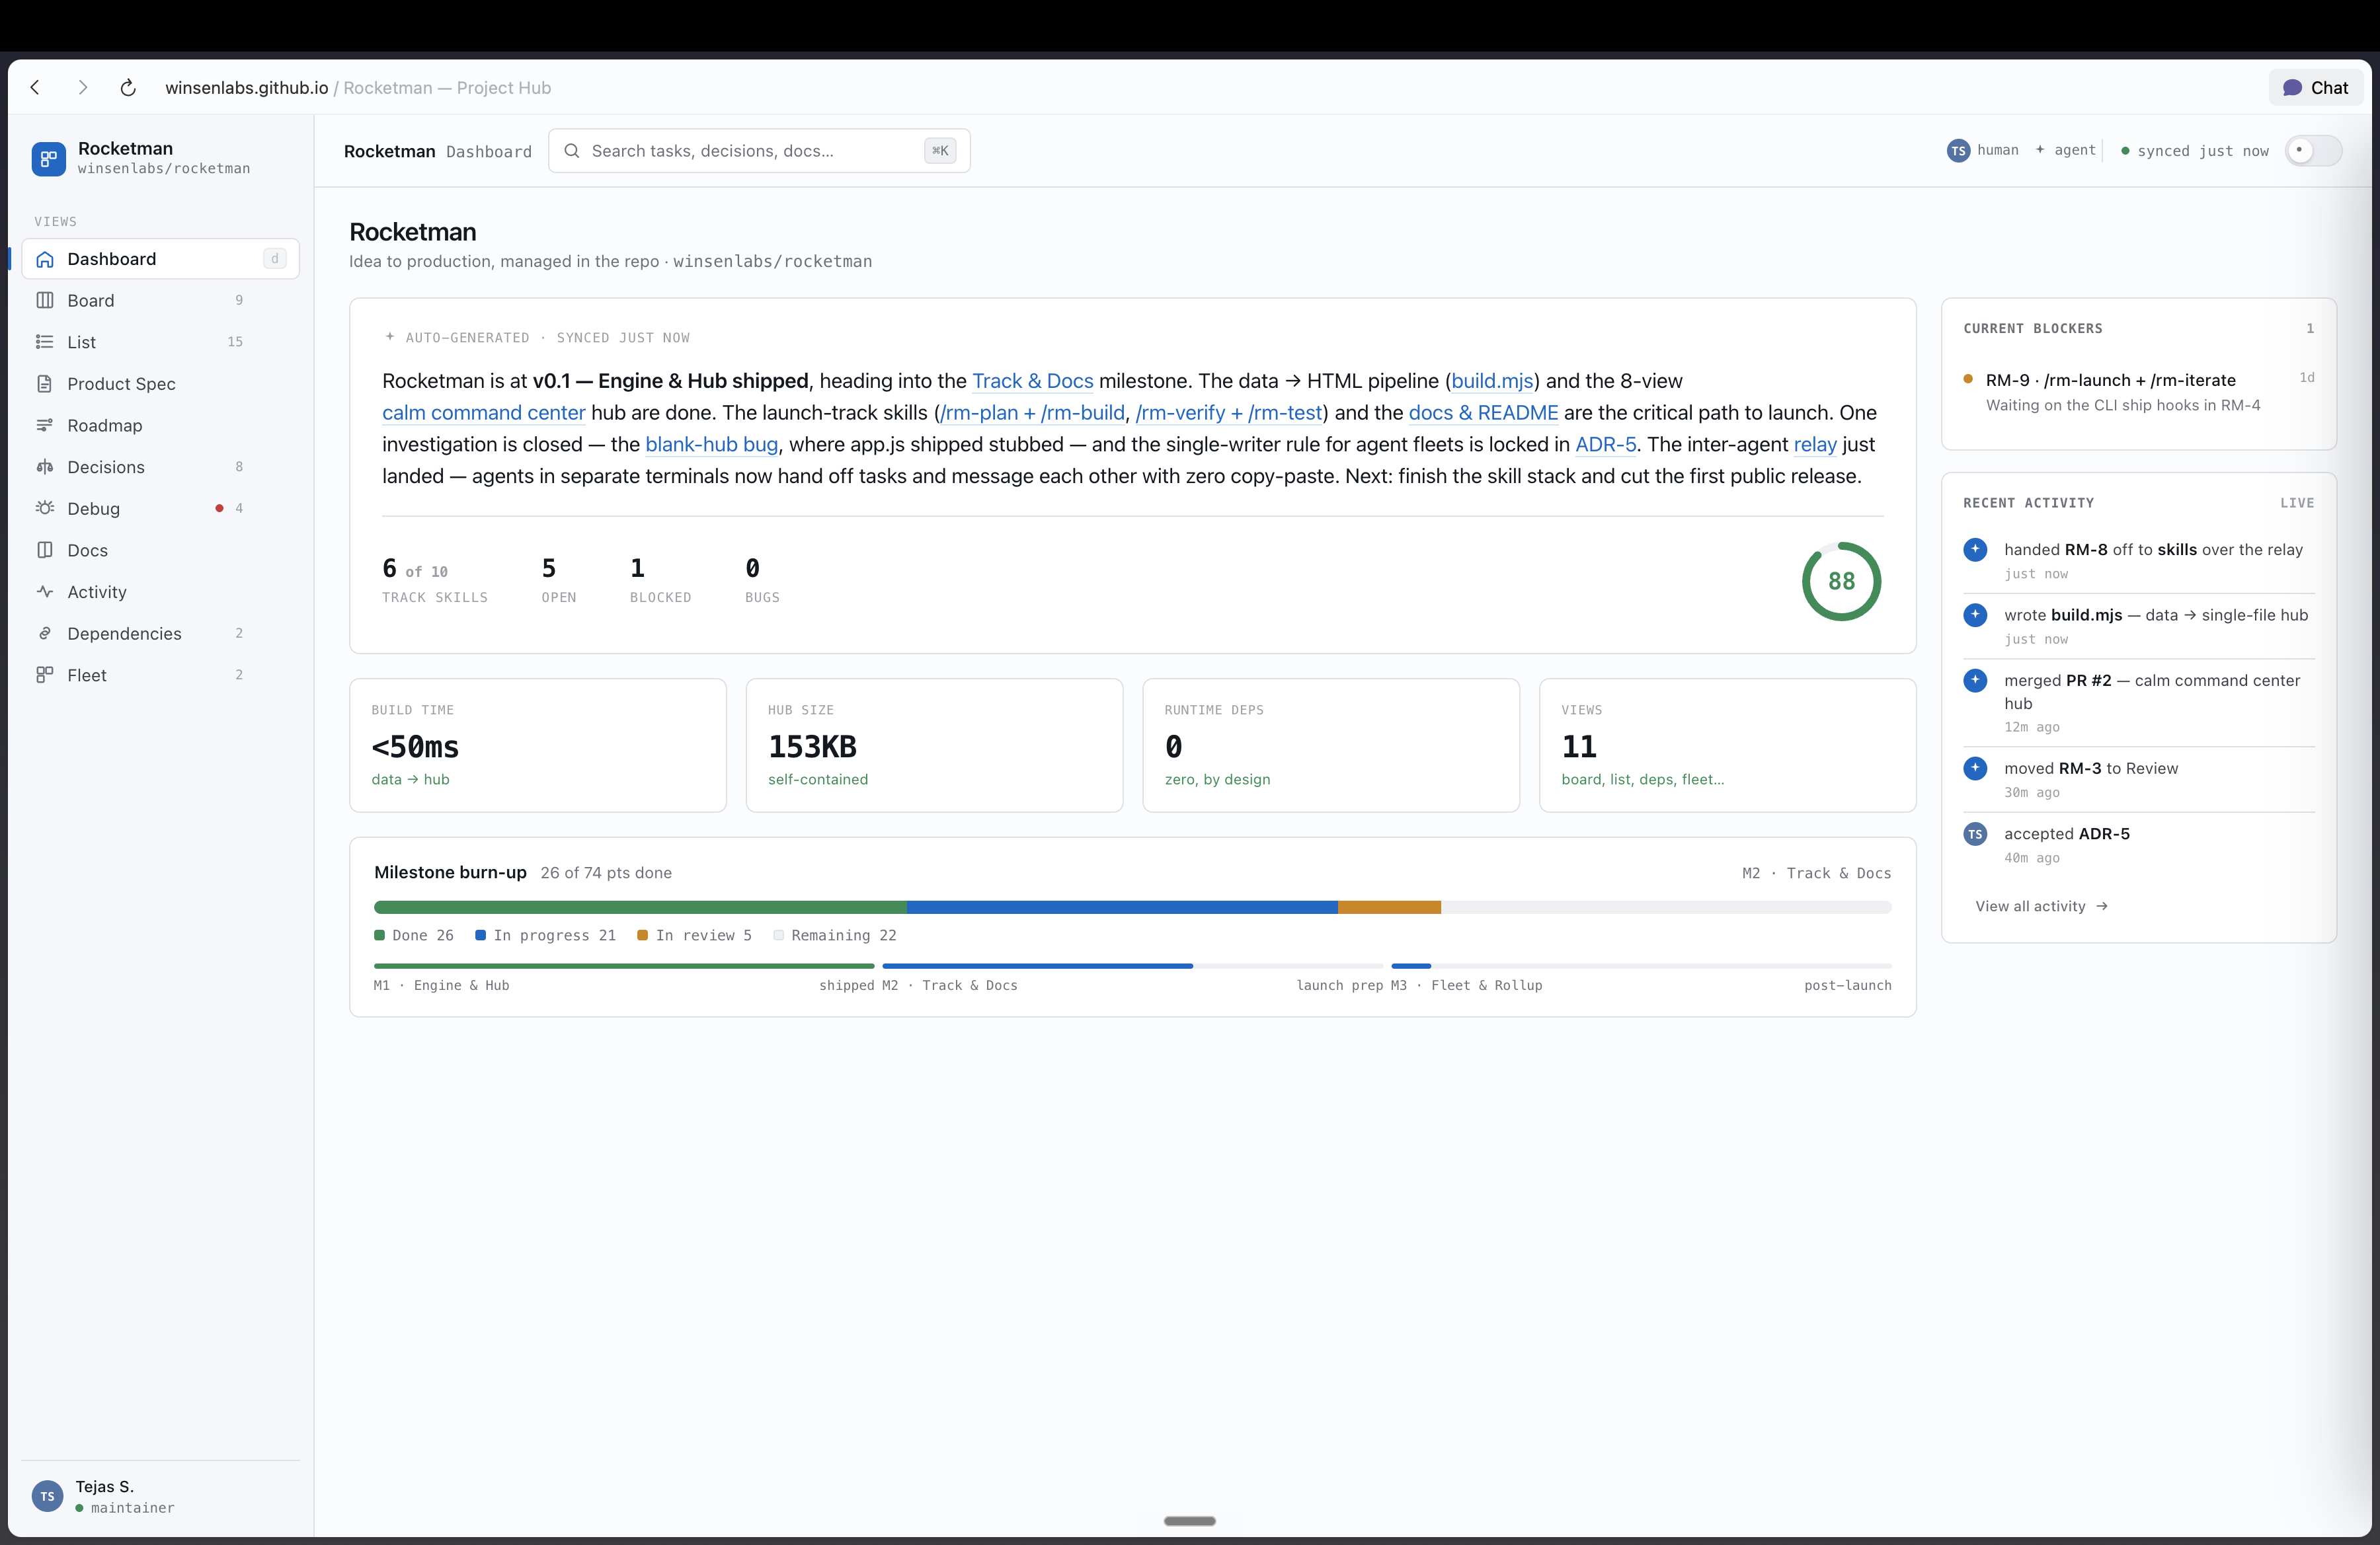Click the In review orange burn-up segment
This screenshot has height=1545, width=2380.
click(1389, 907)
